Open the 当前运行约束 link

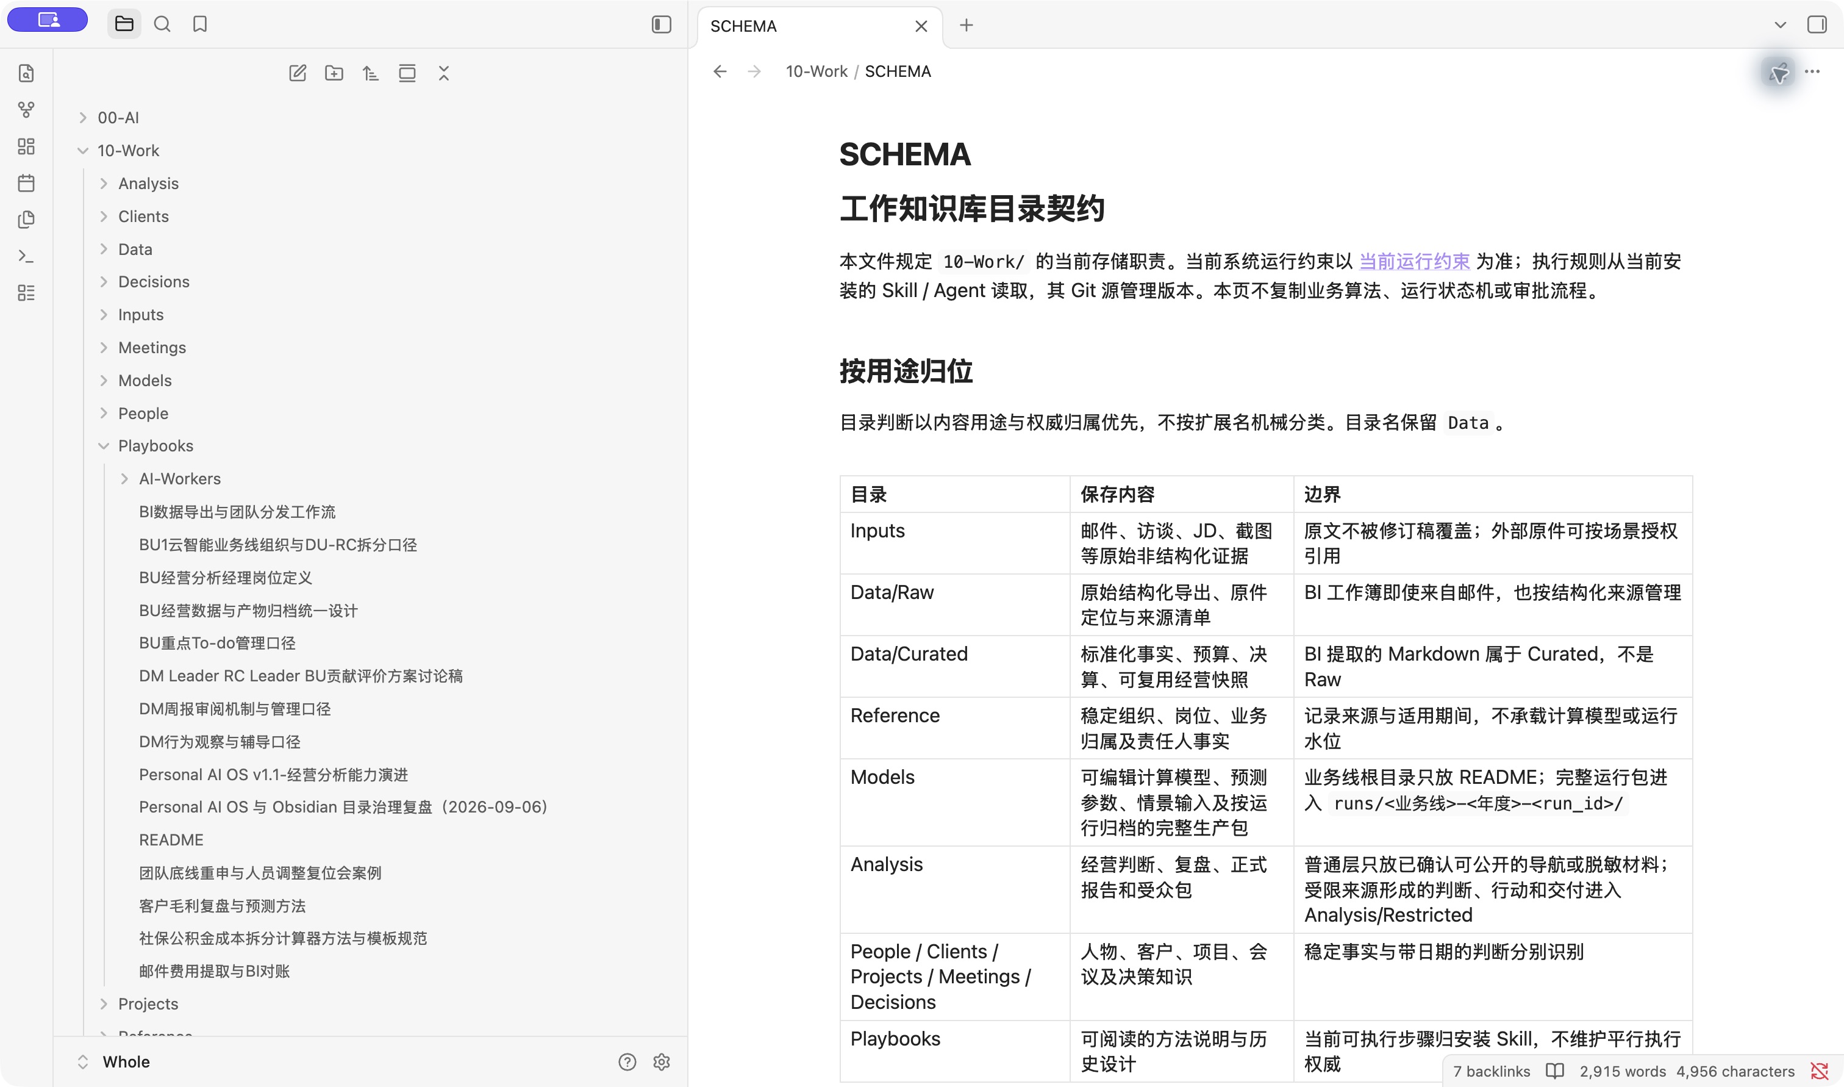(1414, 262)
